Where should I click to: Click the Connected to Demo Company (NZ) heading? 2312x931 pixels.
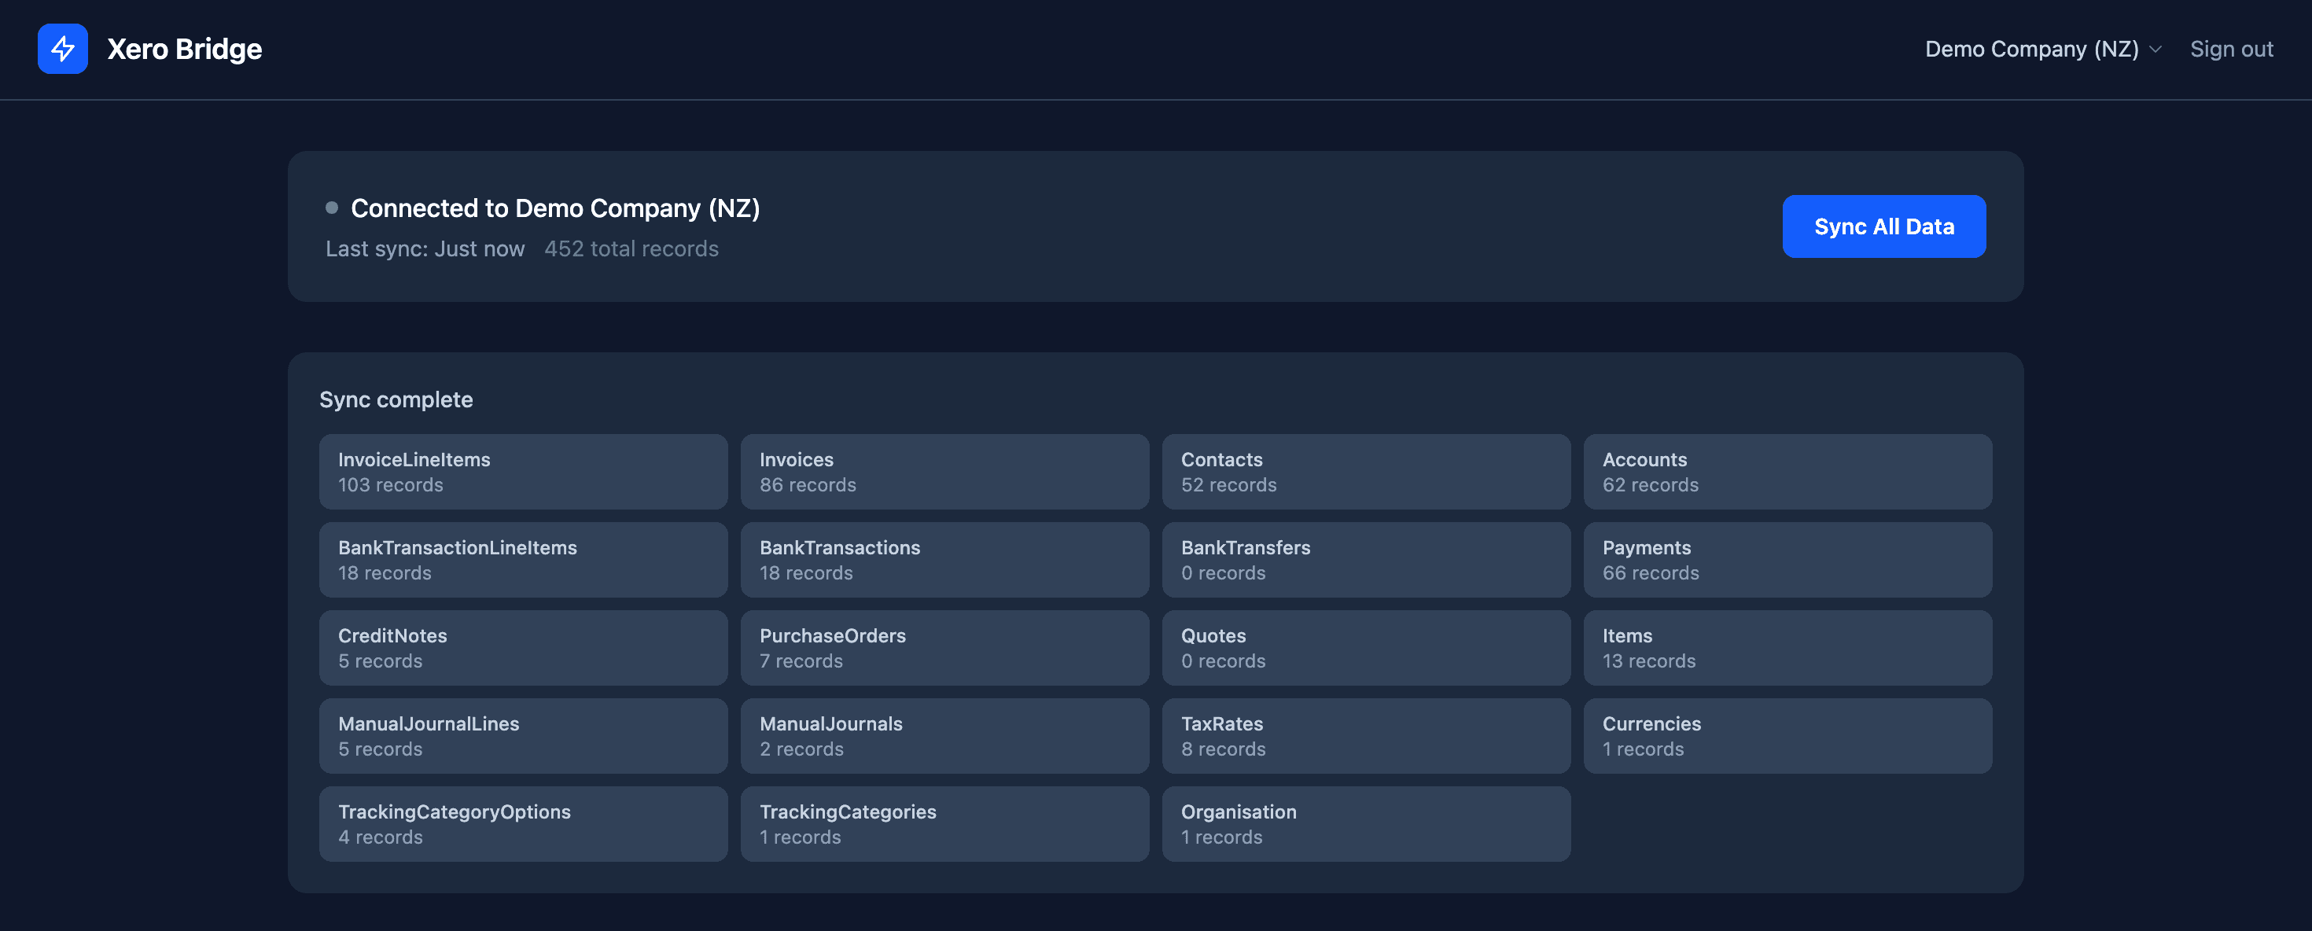(x=554, y=208)
